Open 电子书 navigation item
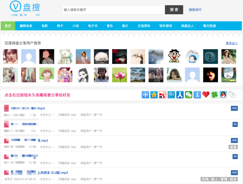The height and width of the screenshot is (184, 243). (93, 26)
